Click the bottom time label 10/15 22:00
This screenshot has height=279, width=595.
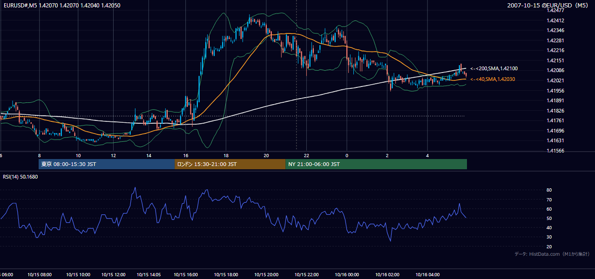point(306,275)
